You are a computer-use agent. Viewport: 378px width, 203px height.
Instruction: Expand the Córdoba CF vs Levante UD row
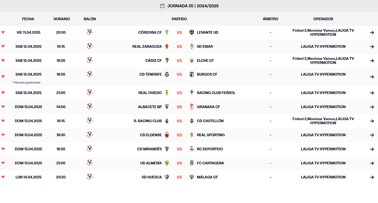coord(3,32)
